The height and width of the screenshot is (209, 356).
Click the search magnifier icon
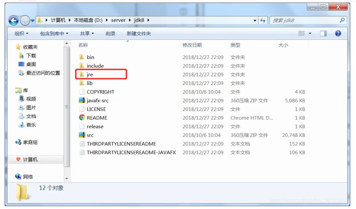tap(342, 20)
